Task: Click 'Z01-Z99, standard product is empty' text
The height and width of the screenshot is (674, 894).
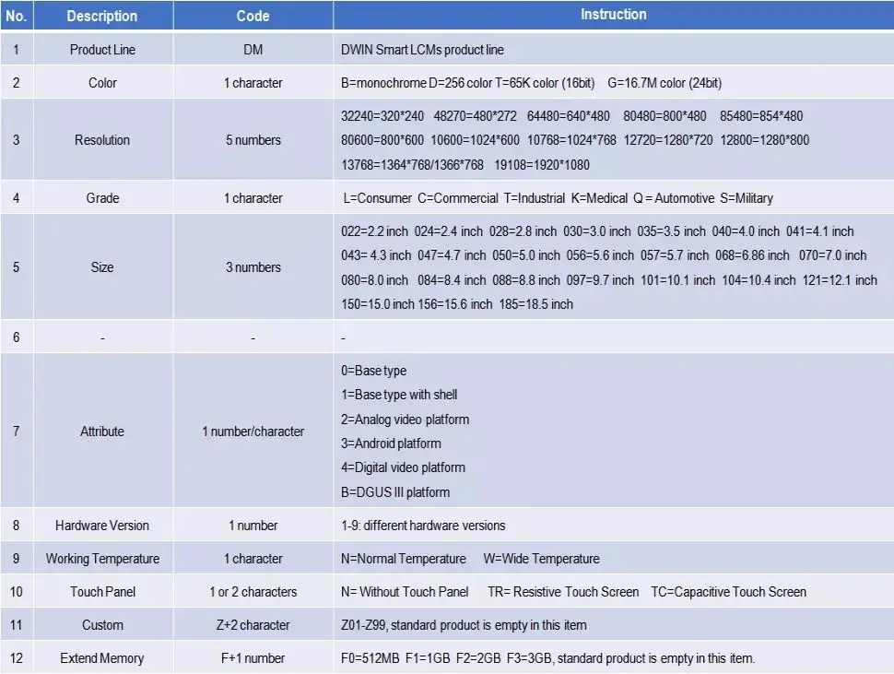Action: [x=434, y=625]
